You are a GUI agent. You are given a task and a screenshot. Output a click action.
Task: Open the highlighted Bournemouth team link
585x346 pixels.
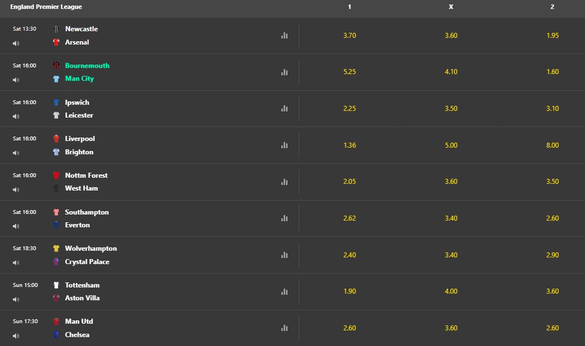click(x=87, y=65)
